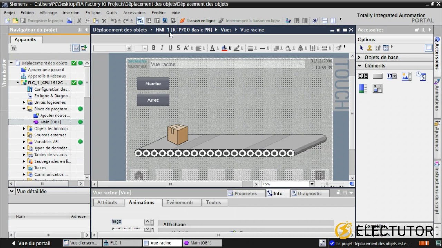Toggle Bold text formatting
The height and width of the screenshot is (248, 442).
pyautogui.click(x=153, y=48)
